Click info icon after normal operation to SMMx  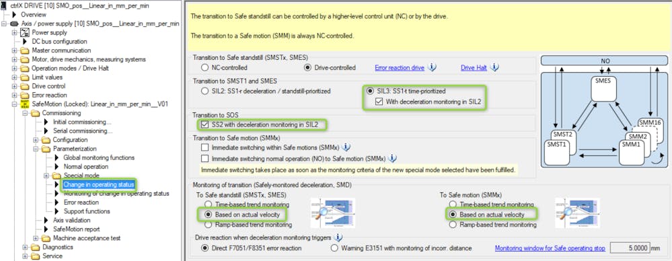coord(392,158)
